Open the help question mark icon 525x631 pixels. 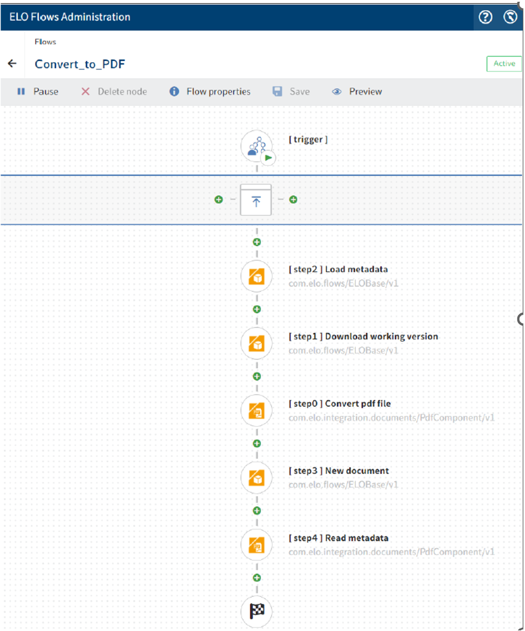tap(485, 17)
